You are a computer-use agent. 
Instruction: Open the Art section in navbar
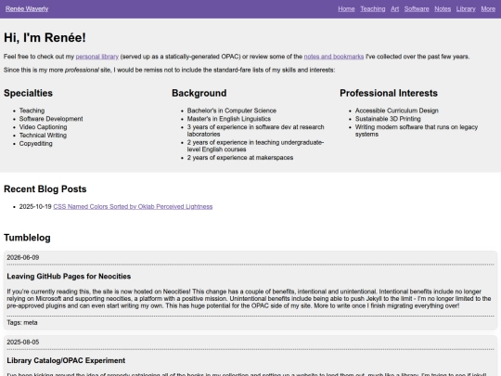click(x=394, y=9)
